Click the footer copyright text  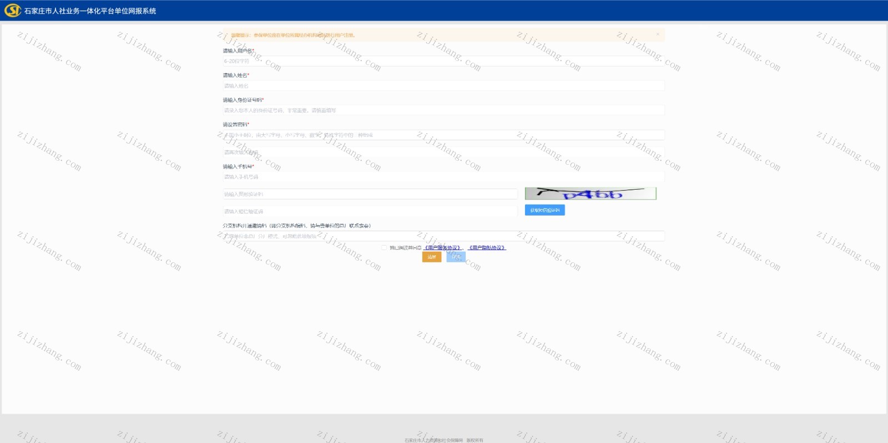tap(443, 440)
